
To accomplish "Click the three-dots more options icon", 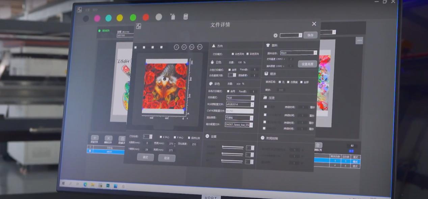I will point(359,41).
